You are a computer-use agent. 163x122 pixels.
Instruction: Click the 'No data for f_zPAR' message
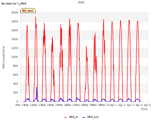click(x=14, y=4)
